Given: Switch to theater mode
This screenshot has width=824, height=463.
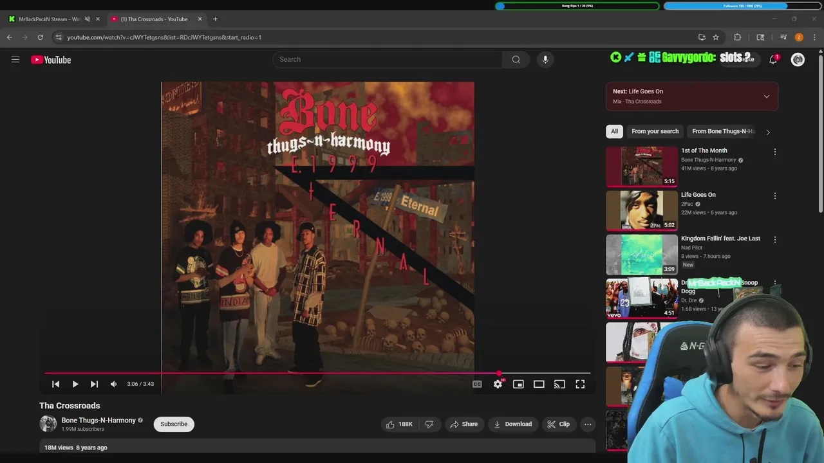Looking at the screenshot, I should 539,384.
